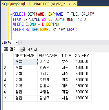Viewport: 109px width, 110px height.
Task: Click the DEPARTMENT table name in query
Action: tap(65, 19)
